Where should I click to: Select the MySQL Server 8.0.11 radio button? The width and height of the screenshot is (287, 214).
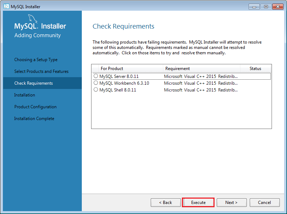click(96, 76)
